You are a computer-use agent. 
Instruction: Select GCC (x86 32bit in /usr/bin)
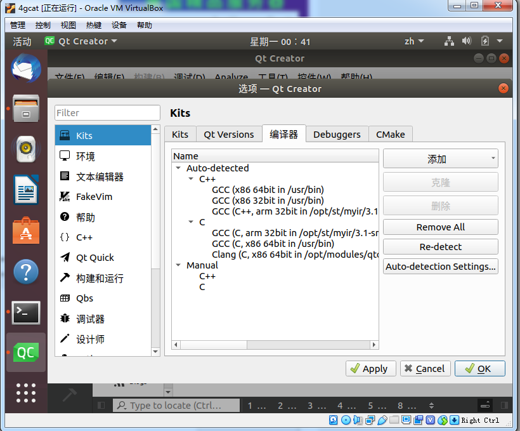[268, 200]
